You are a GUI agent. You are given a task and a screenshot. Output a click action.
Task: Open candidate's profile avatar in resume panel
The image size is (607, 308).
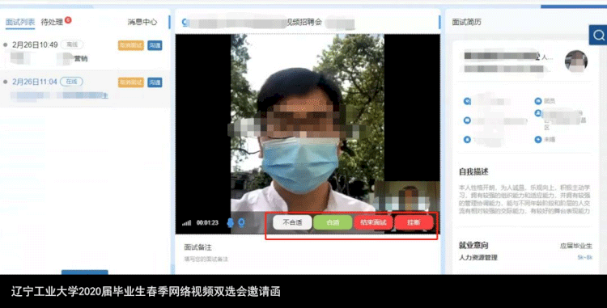point(576,61)
